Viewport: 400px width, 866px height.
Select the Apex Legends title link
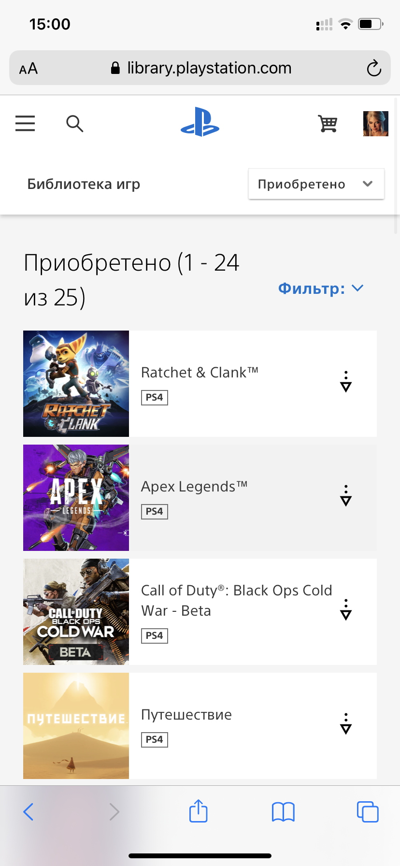coord(194,487)
